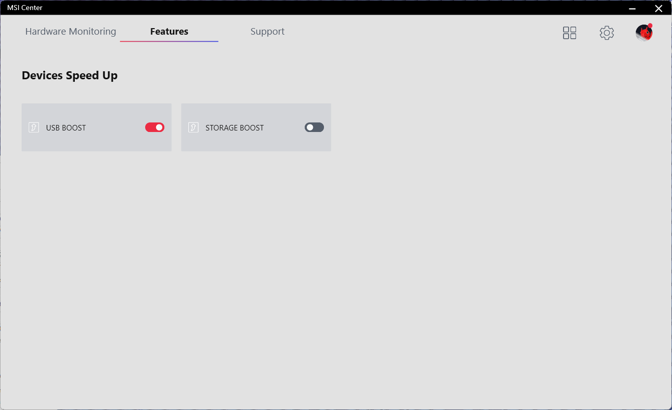The image size is (672, 410).
Task: Click the Storage Boost card icon
Action: coord(193,127)
